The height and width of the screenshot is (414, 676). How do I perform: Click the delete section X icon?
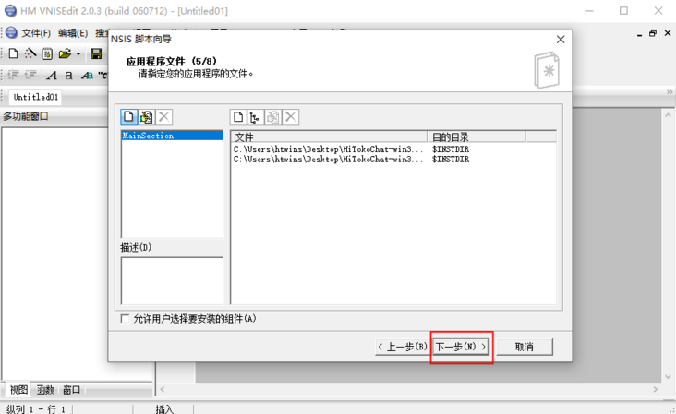tap(163, 116)
